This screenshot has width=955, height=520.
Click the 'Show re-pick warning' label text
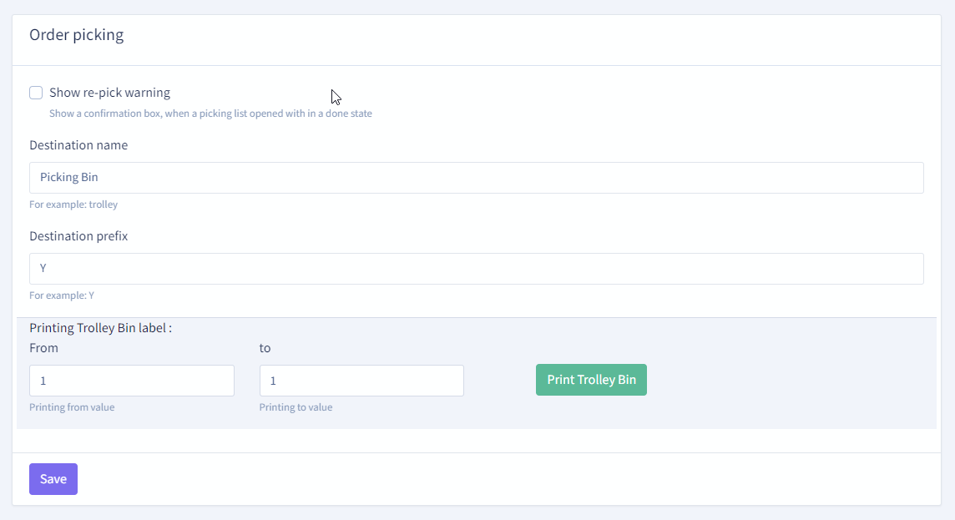coord(109,93)
